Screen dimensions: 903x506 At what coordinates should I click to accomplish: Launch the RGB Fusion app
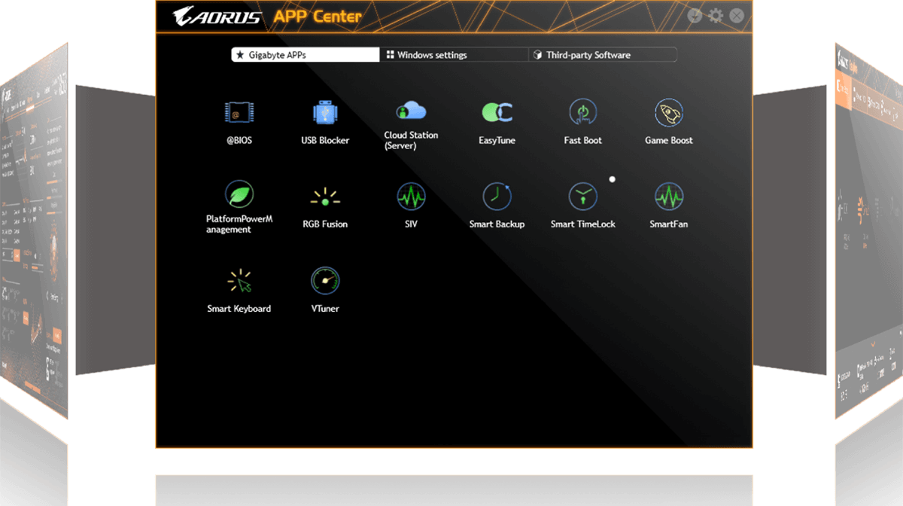click(325, 197)
